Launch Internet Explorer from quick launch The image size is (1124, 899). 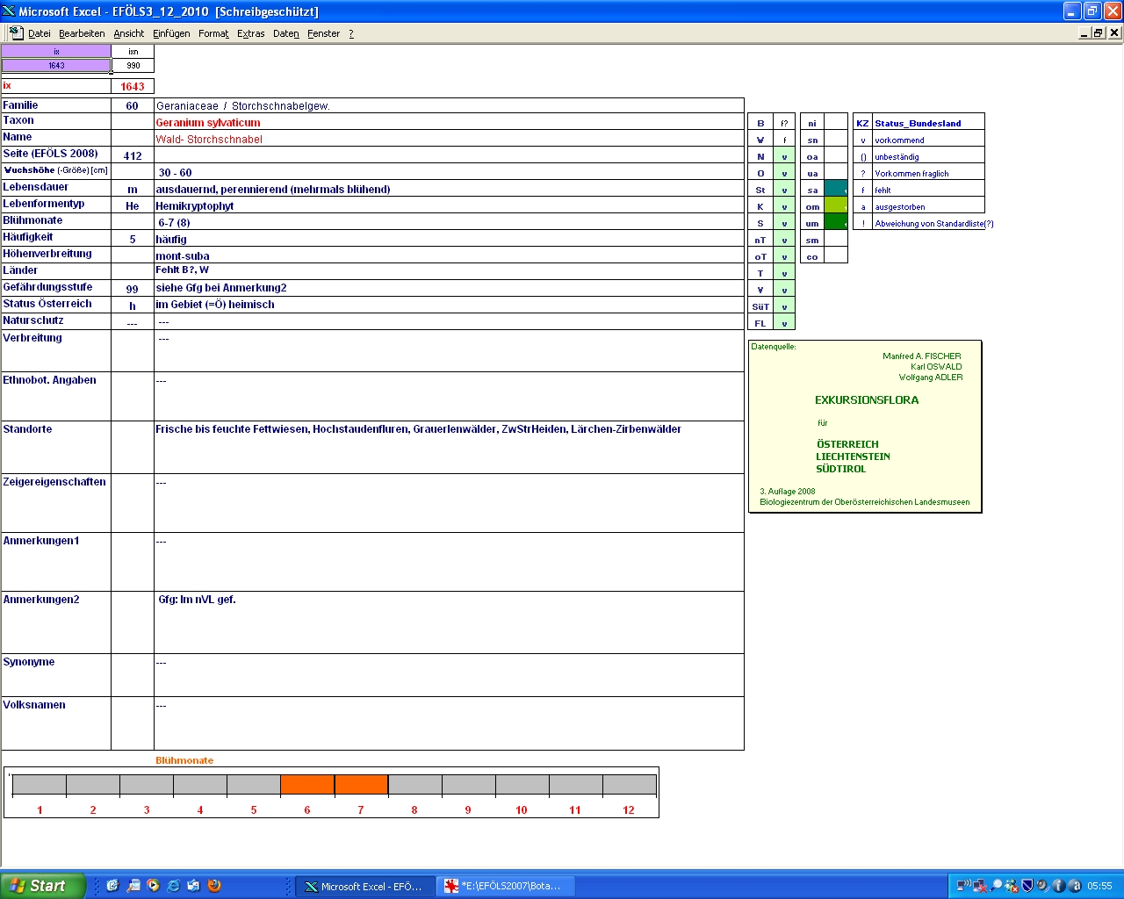click(174, 886)
